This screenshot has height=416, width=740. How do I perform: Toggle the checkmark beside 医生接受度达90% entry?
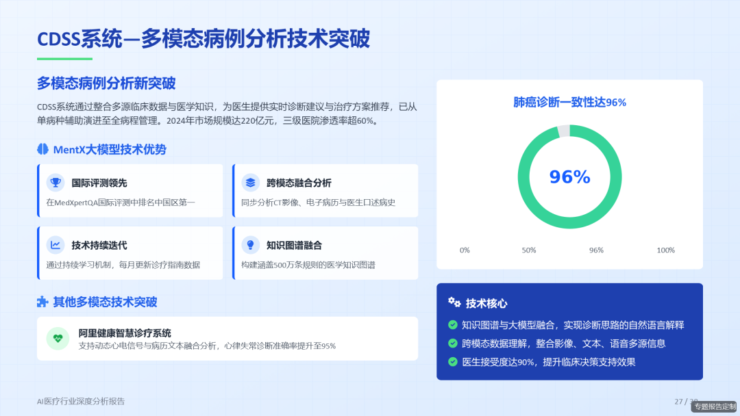click(453, 362)
